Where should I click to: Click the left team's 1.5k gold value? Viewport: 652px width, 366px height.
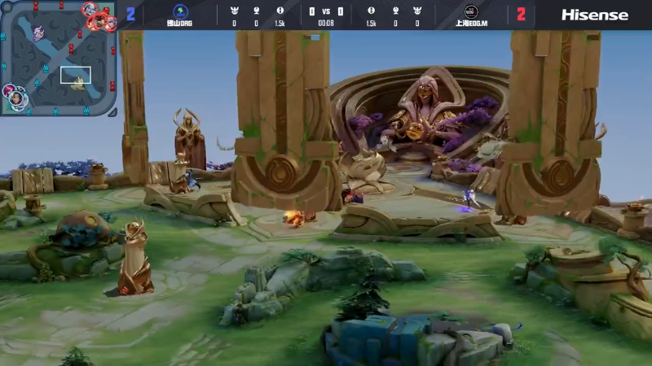pyautogui.click(x=280, y=24)
